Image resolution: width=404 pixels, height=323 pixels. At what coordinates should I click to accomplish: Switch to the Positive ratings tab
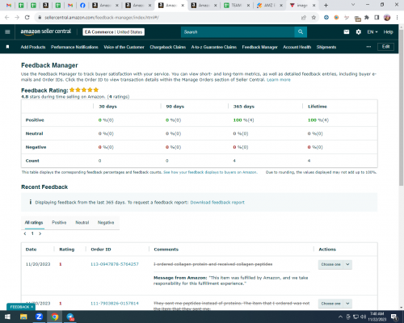click(59, 222)
